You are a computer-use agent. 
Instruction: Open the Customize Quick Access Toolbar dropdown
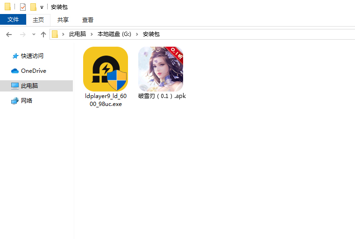point(42,7)
